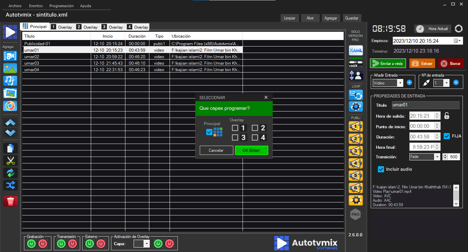The image size is (468, 252).
Task: Click the hexagonal PRO badge icon
Action: coord(356,214)
